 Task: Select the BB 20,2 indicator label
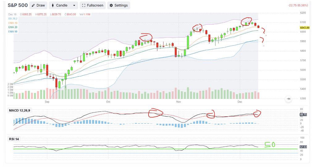pyautogui.click(x=13, y=19)
